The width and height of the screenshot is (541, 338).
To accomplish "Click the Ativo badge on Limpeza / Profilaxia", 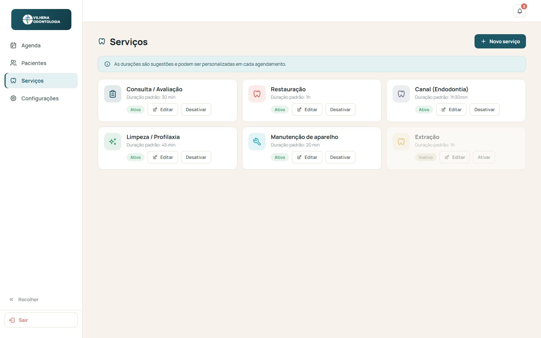I will point(136,157).
